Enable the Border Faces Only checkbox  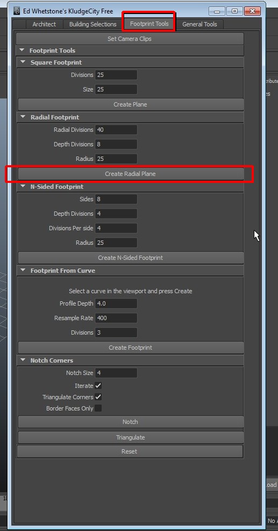click(98, 408)
